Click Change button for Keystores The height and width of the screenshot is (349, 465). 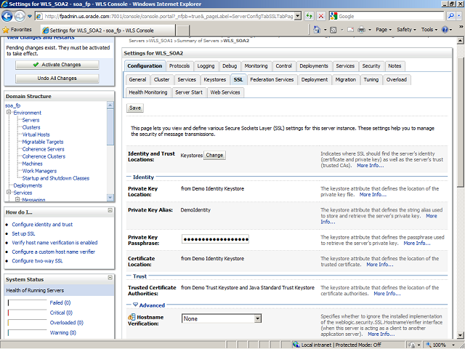coord(214,155)
